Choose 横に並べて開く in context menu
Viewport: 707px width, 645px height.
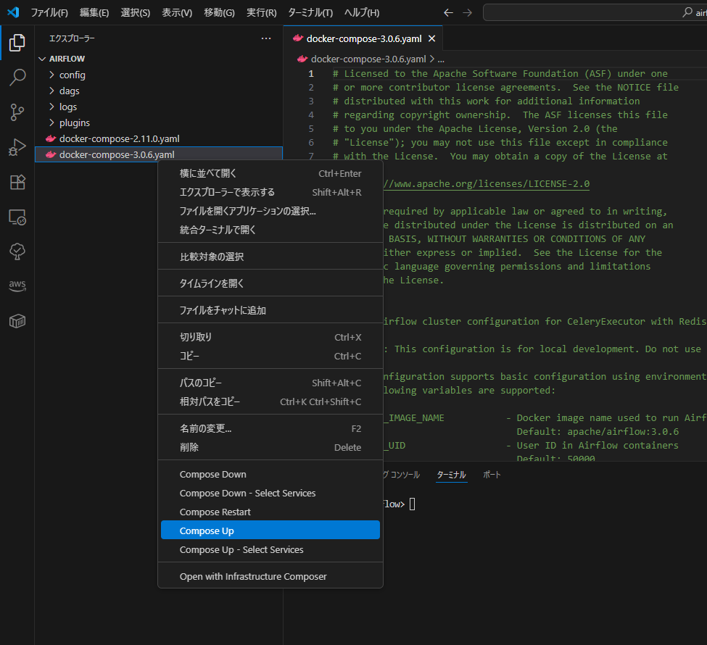[x=270, y=173]
